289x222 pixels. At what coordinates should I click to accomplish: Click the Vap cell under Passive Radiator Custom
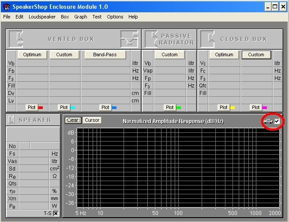pyautogui.click(x=170, y=71)
